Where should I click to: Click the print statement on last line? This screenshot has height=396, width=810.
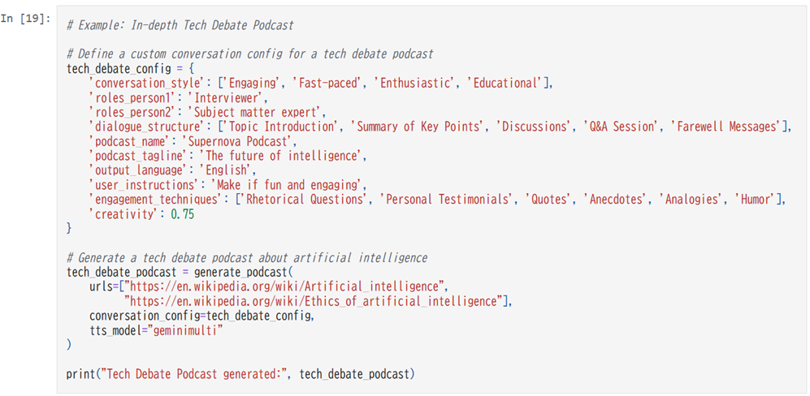[240, 374]
